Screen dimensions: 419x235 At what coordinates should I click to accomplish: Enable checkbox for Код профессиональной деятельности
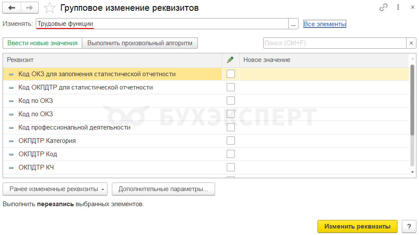pos(231,127)
